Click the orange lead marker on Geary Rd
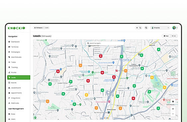 (80, 65)
